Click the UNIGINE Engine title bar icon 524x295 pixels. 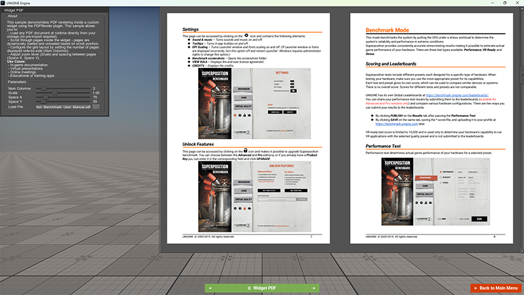3,3
